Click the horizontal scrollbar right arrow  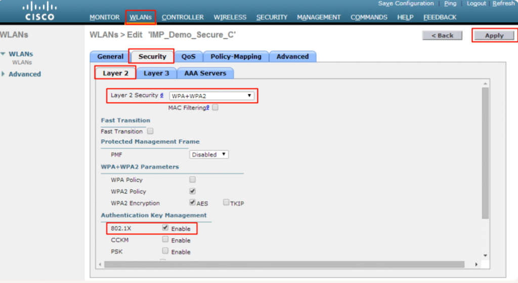click(x=476, y=264)
